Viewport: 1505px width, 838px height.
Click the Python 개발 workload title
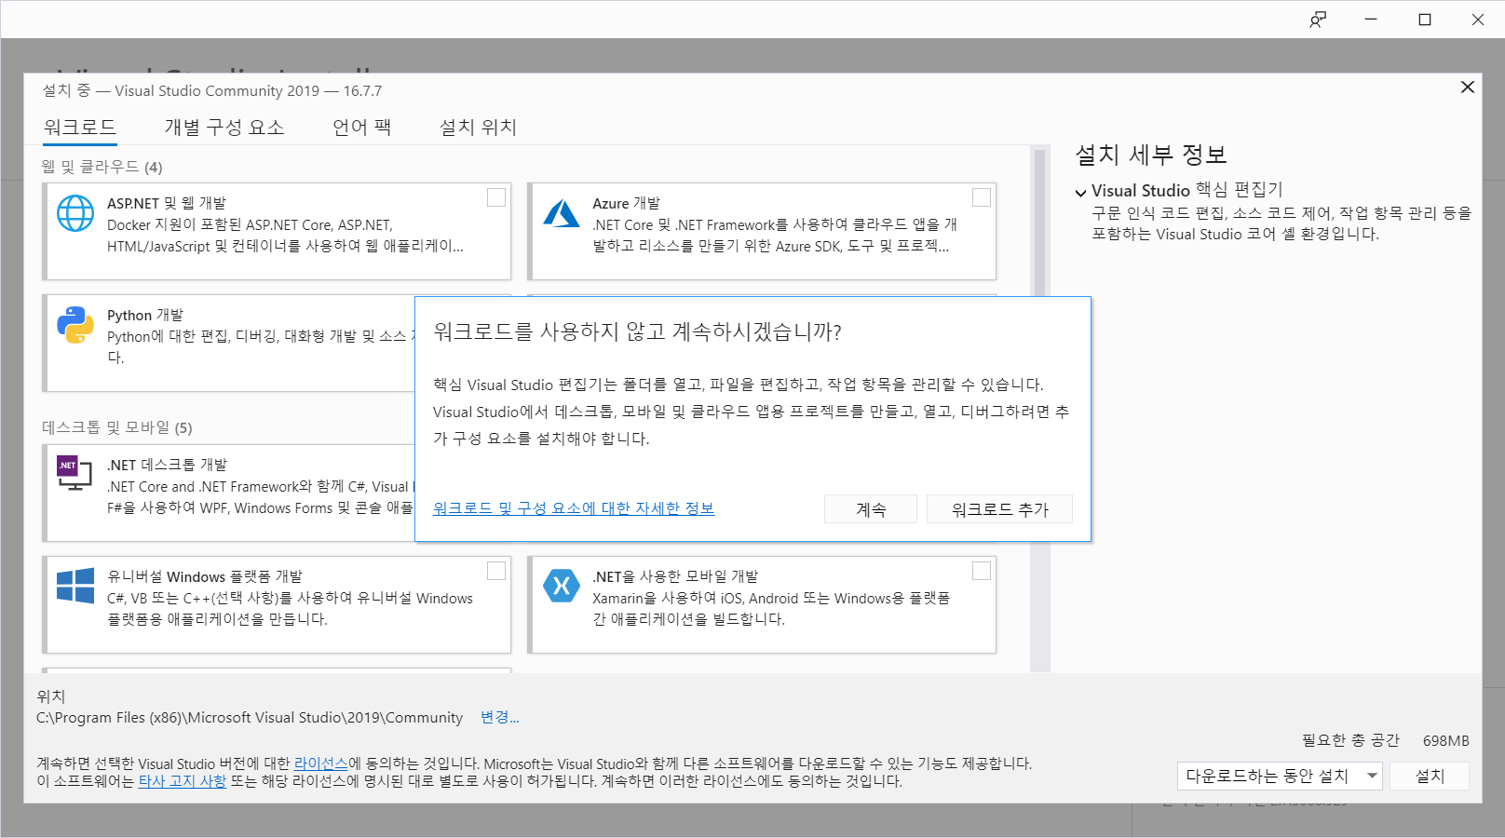click(145, 315)
